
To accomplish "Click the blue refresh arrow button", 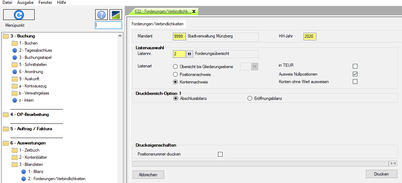I will click(19, 15).
